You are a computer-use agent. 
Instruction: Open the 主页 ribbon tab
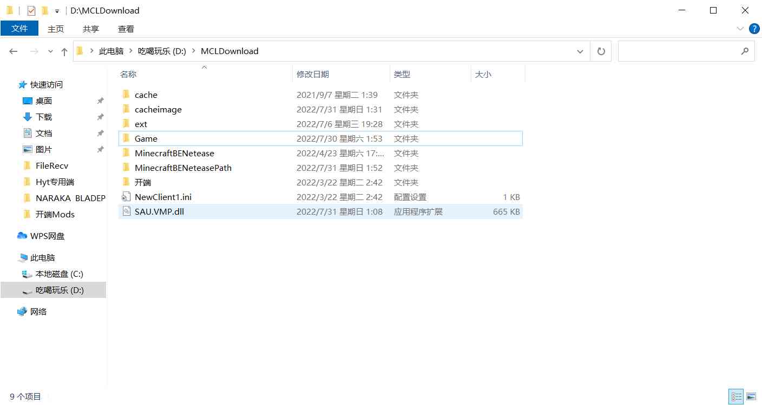coord(56,29)
